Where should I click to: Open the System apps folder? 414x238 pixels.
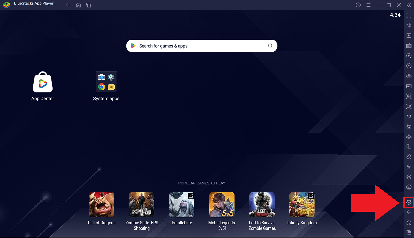click(106, 82)
